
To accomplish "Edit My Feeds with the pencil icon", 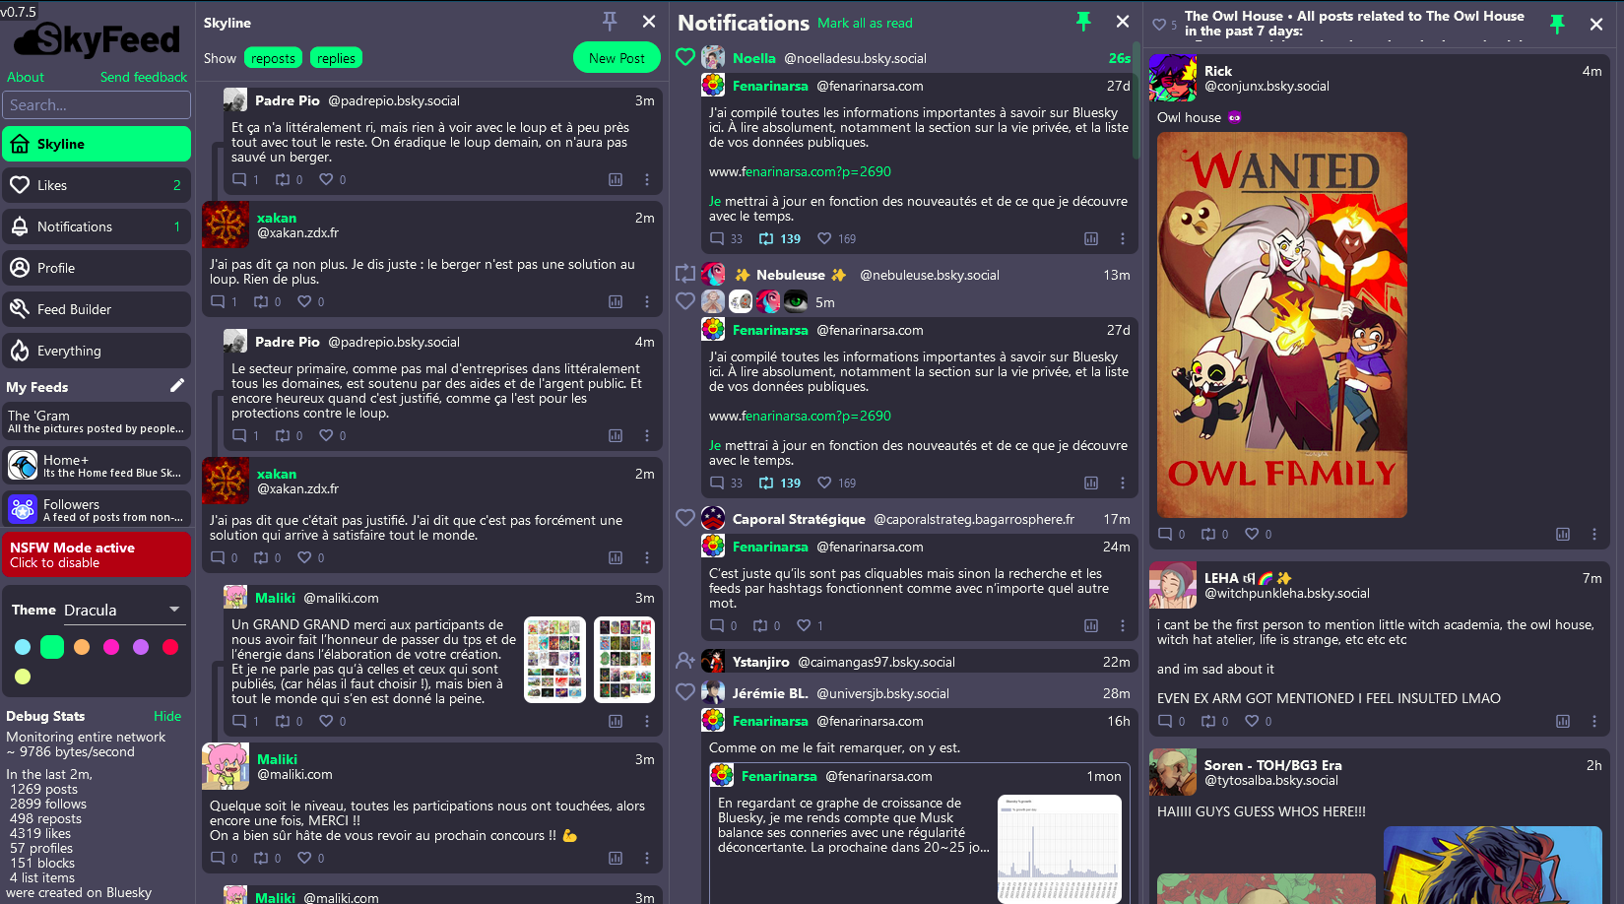I will click(x=177, y=386).
